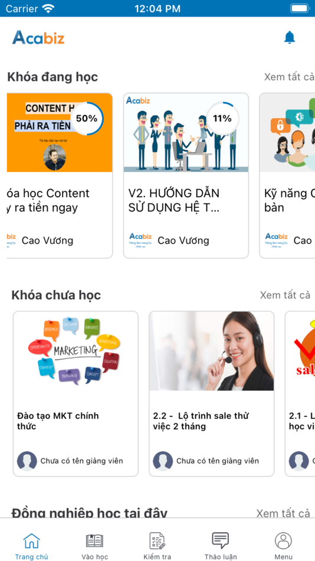Tap Acabiz instructor logo beside Cao Vương on V2 card

(x=140, y=240)
